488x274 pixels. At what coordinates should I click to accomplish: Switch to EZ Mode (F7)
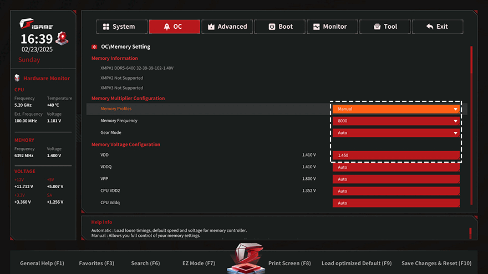click(199, 263)
